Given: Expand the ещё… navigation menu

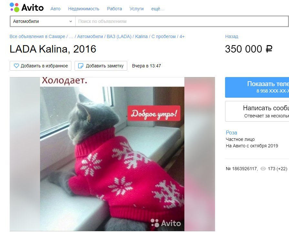Looking at the screenshot, I should tap(158, 9).
